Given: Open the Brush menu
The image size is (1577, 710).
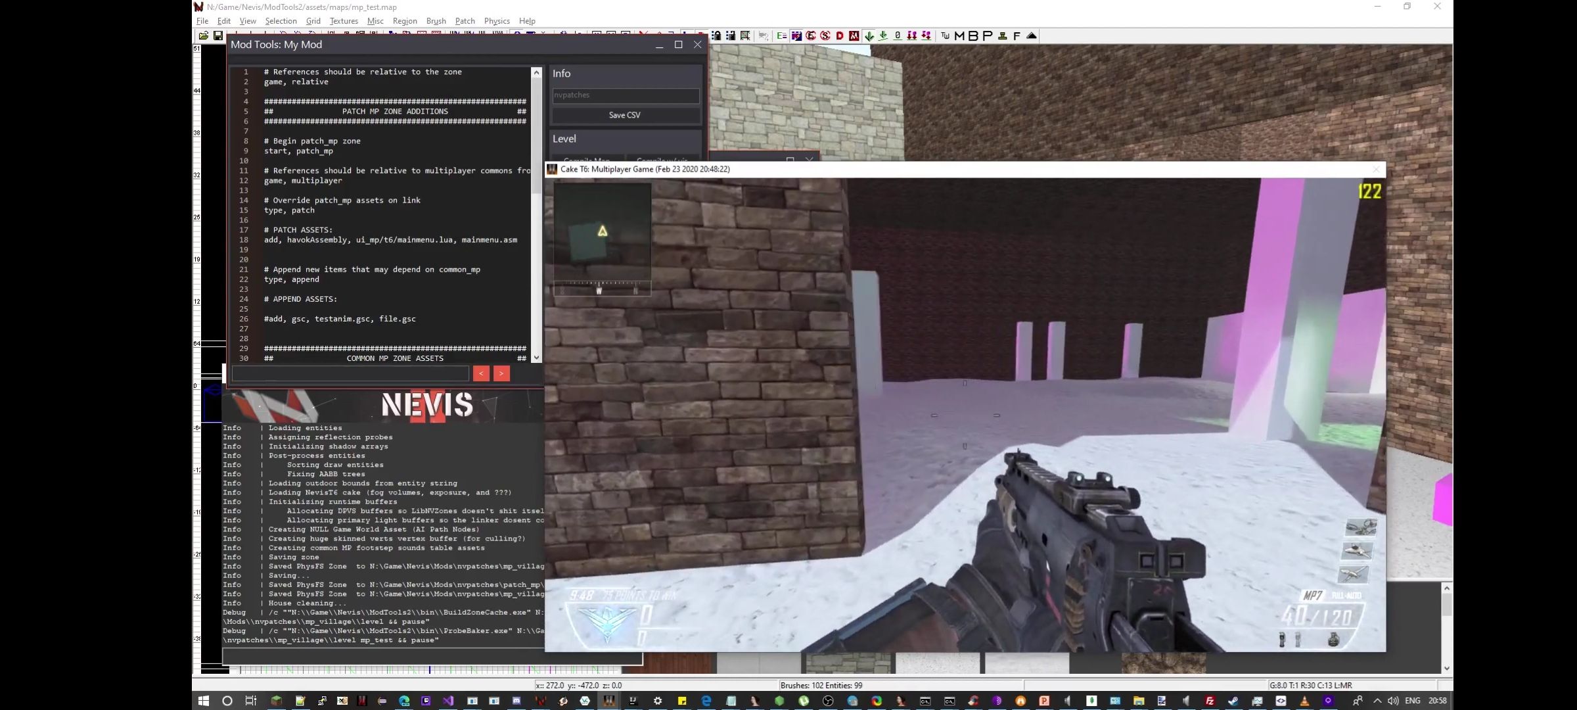Looking at the screenshot, I should 436,21.
